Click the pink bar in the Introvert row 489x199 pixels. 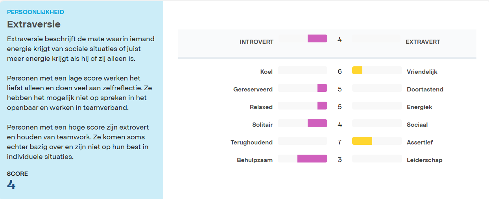[x=317, y=38]
